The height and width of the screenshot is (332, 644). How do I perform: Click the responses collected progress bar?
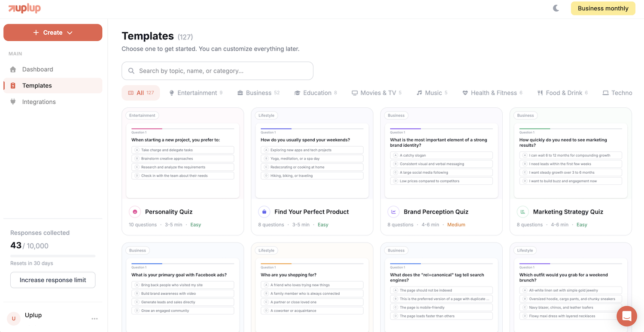53,256
